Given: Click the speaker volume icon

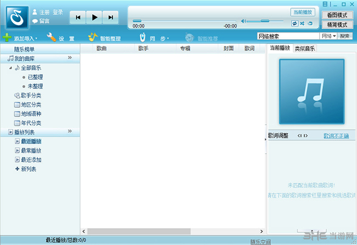Looking at the screenshot, I should 242,21.
